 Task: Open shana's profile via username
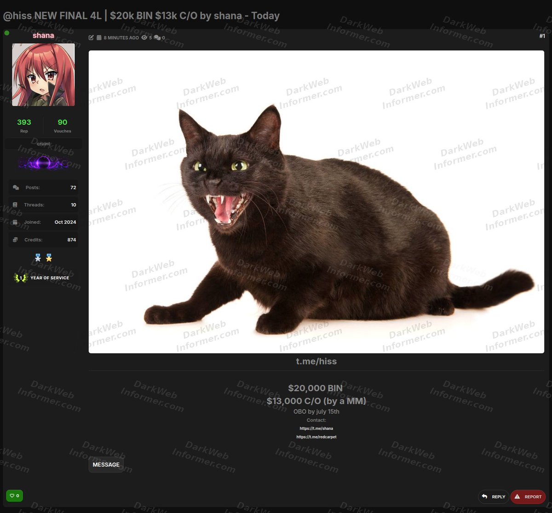(x=43, y=35)
